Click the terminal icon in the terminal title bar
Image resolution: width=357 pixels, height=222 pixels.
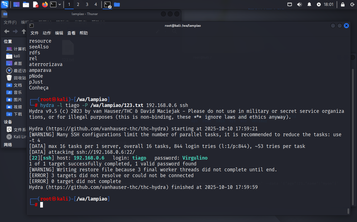32,26
